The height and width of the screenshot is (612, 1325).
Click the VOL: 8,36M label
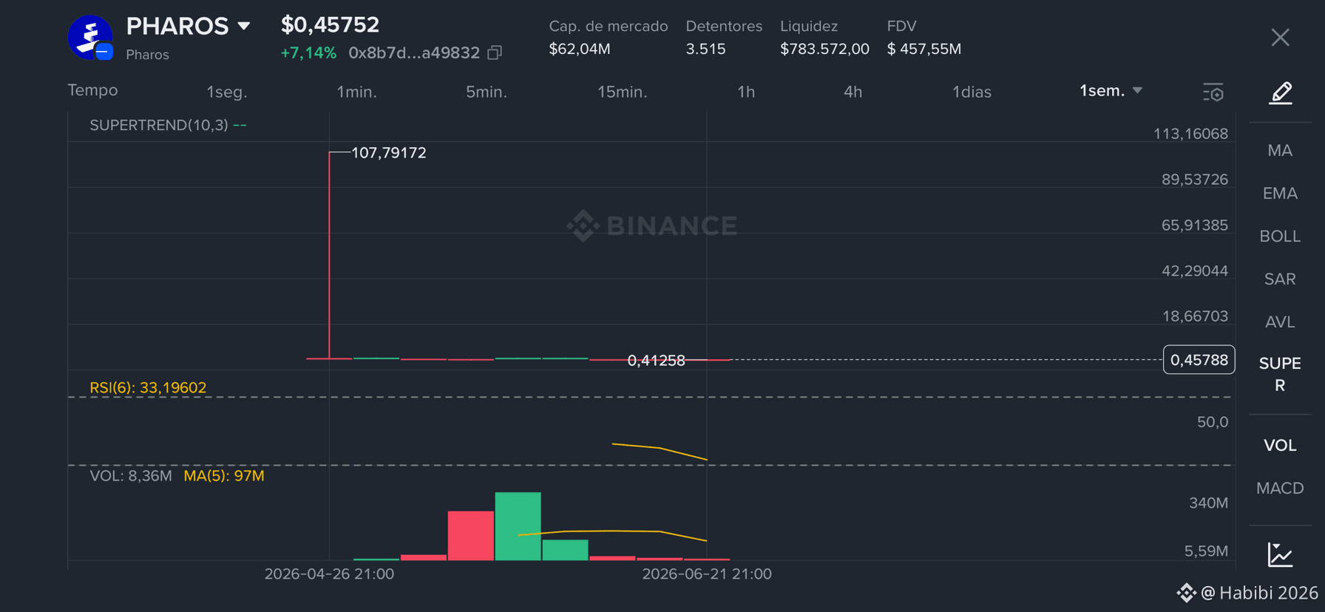131,476
